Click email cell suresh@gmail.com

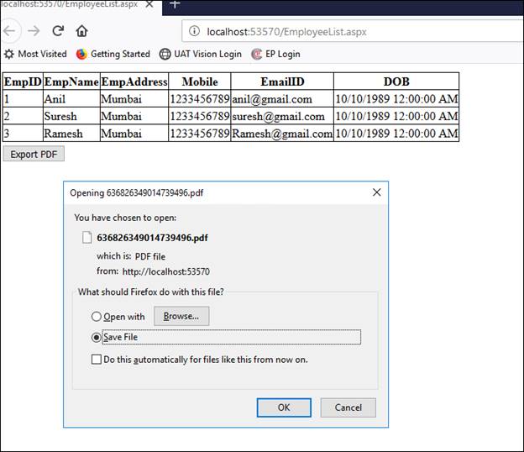282,116
